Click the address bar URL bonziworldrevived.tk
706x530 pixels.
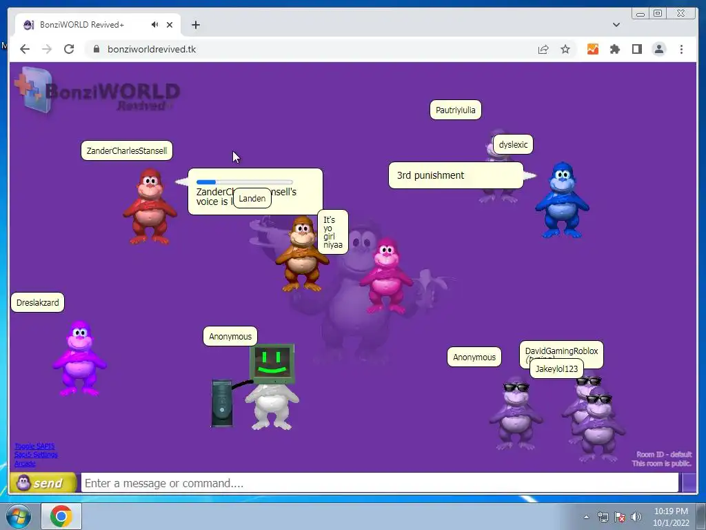pos(152,49)
